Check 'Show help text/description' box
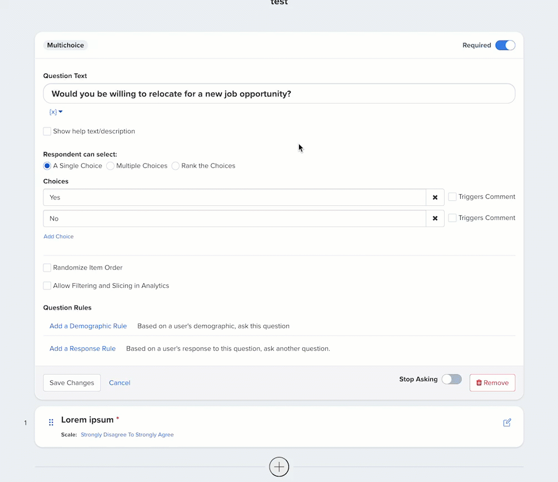558x482 pixels. pos(47,132)
